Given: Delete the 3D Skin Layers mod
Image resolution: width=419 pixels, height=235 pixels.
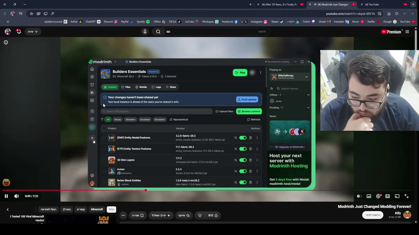Looking at the screenshot, I should click(x=250, y=160).
